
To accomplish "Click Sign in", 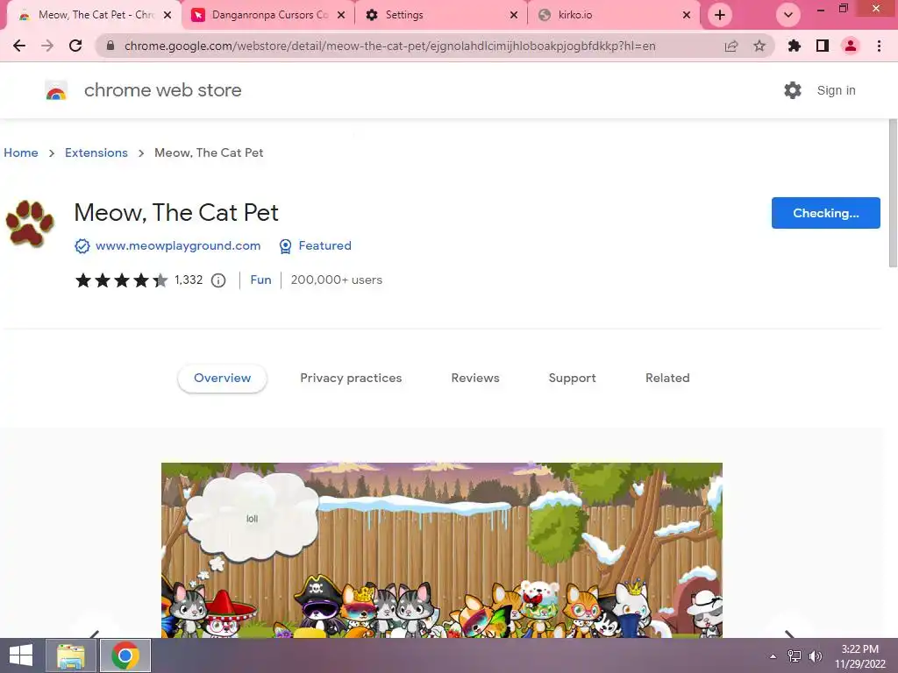I will pos(836,90).
